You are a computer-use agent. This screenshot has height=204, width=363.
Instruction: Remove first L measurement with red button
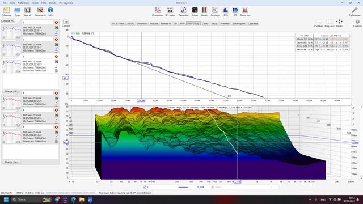click(56, 23)
